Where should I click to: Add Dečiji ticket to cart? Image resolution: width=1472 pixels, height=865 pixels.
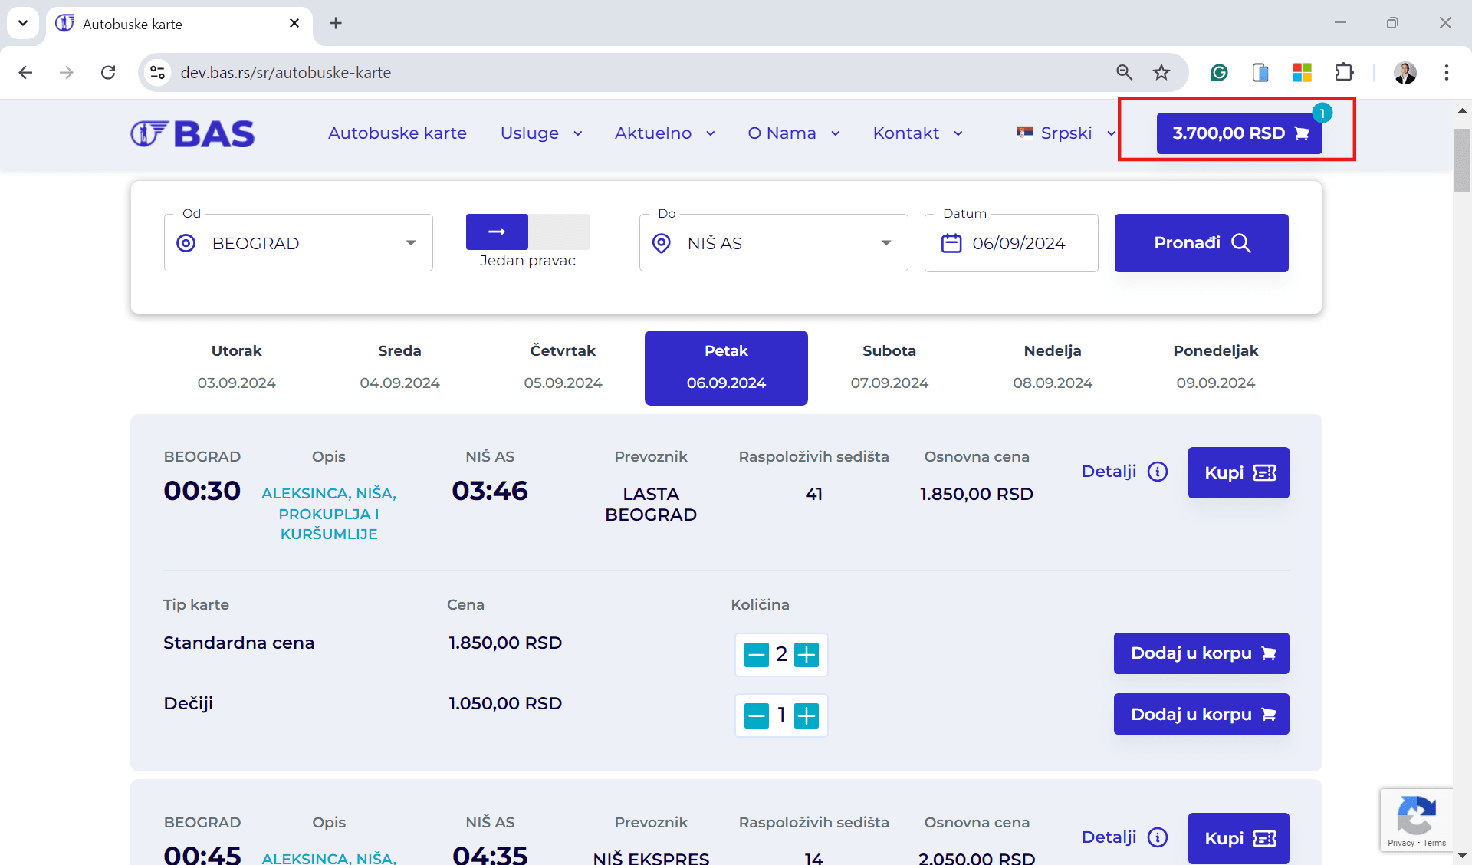(x=1201, y=714)
